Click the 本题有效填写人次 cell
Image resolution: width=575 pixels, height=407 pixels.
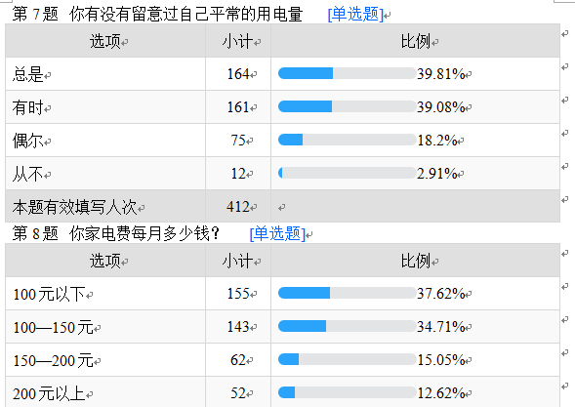click(105, 207)
